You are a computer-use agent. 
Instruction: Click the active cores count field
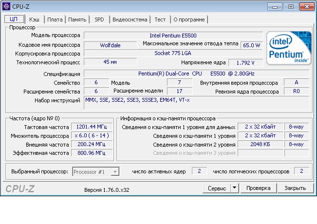199,171
